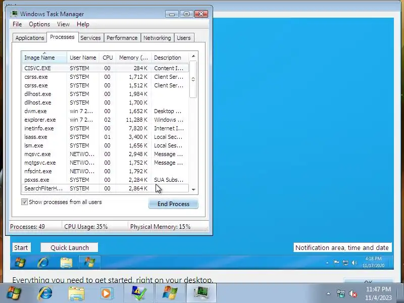Select the mqtgsvc.exe process row
This screenshot has height=303, width=404.
coord(105,163)
